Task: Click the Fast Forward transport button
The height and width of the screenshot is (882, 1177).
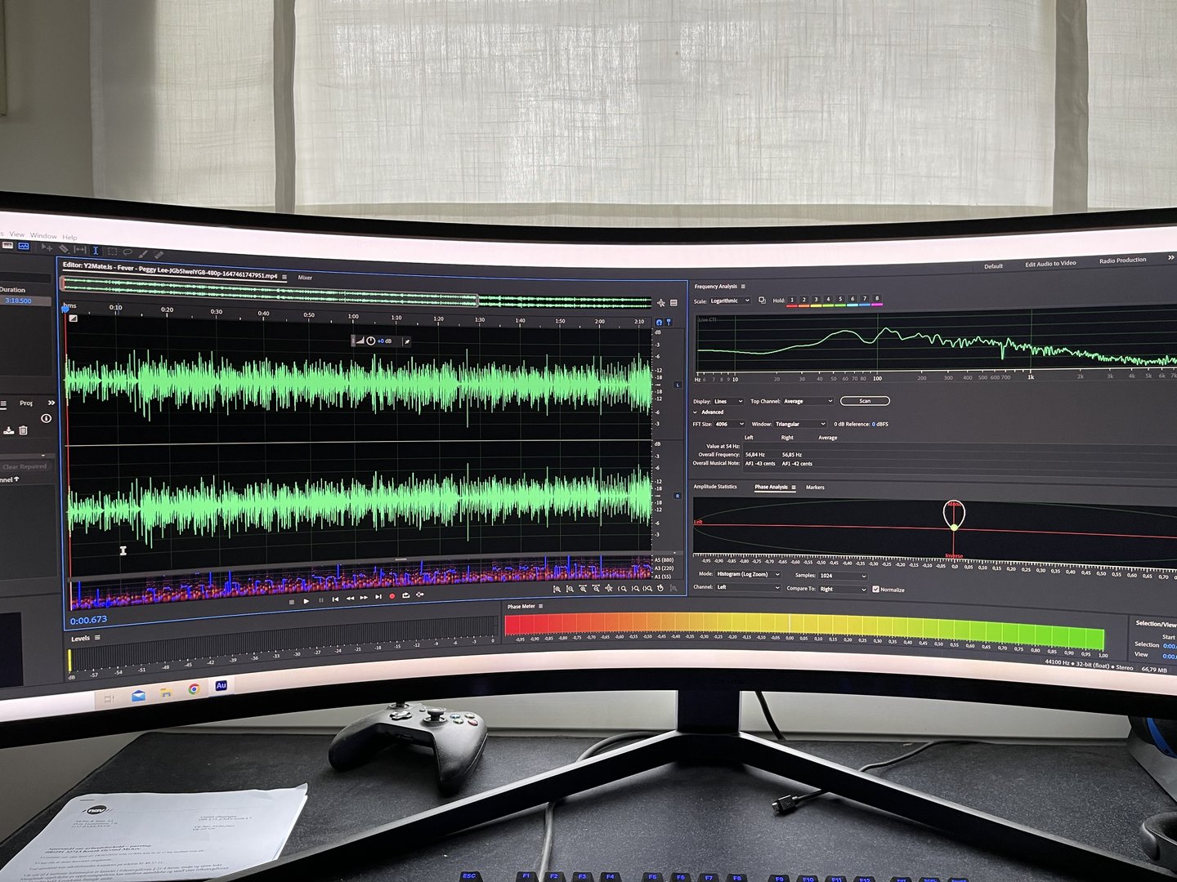Action: (x=364, y=598)
